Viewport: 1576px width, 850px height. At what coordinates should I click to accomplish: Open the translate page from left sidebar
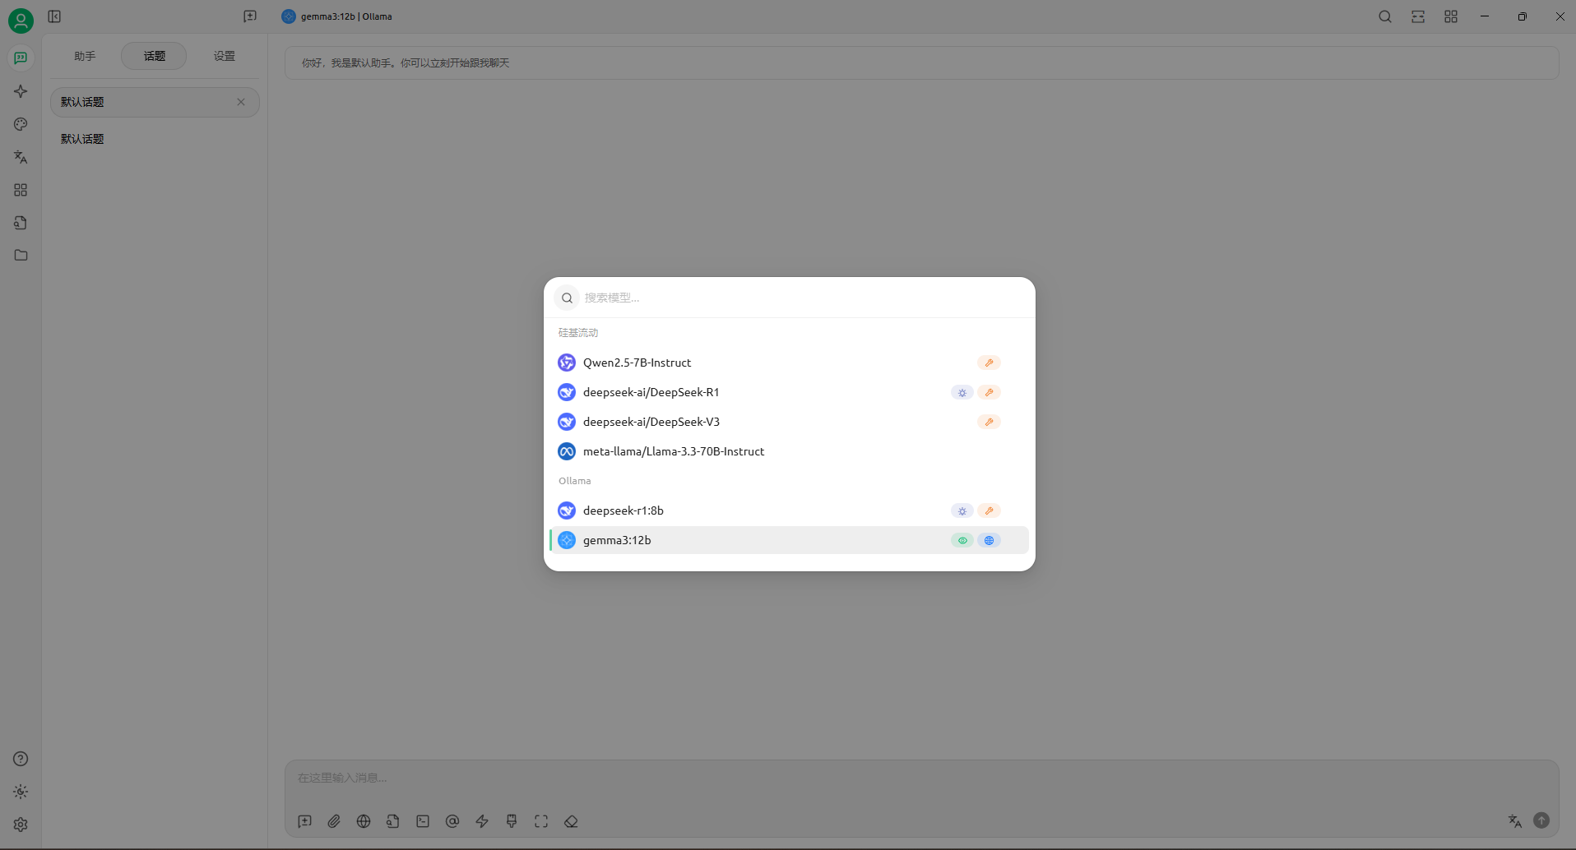[x=21, y=157]
